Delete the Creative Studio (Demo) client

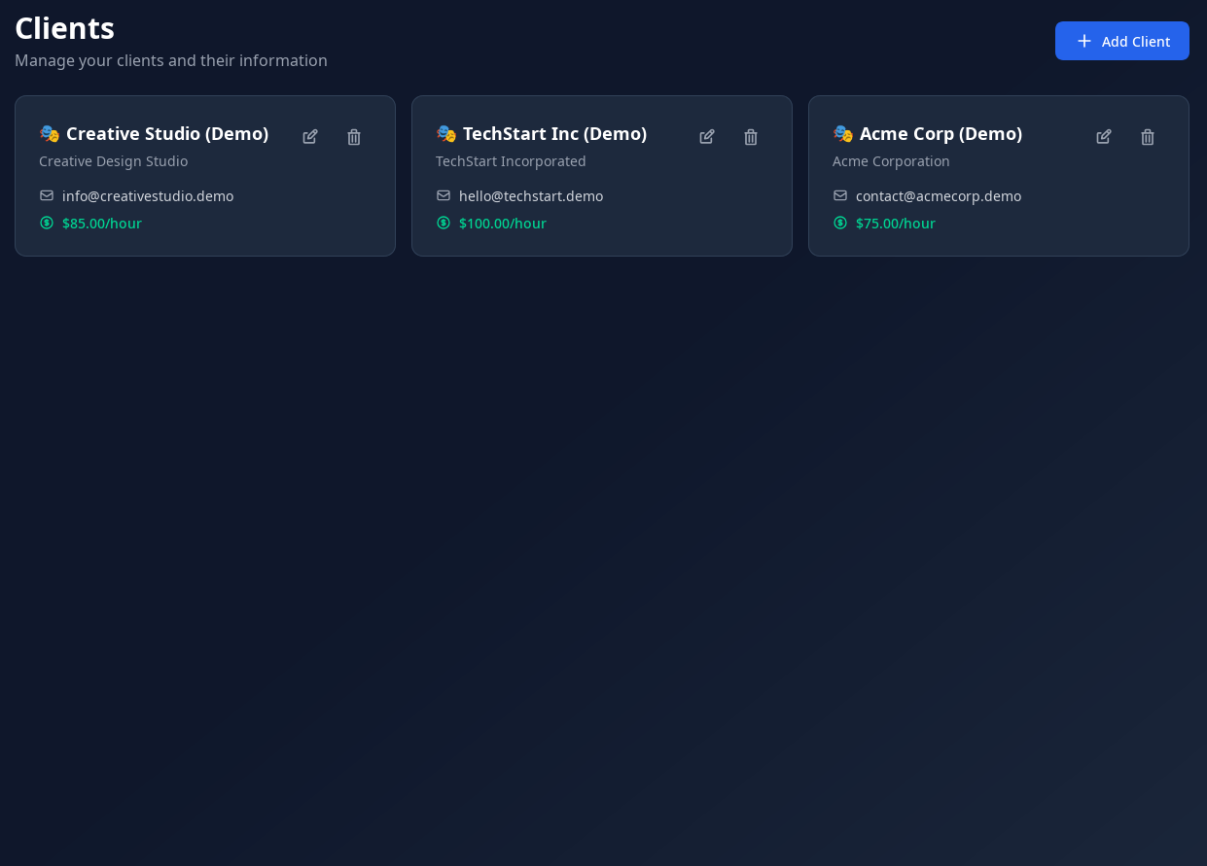pyautogui.click(x=354, y=137)
